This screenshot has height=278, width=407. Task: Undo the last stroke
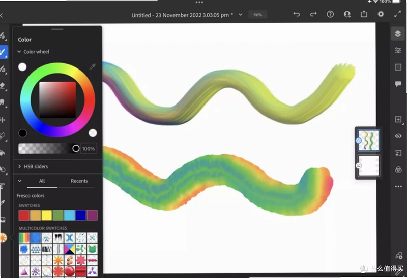coord(297,14)
